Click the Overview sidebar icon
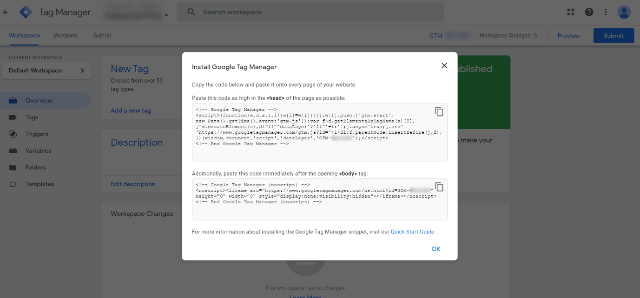The image size is (640, 298). 13,100
